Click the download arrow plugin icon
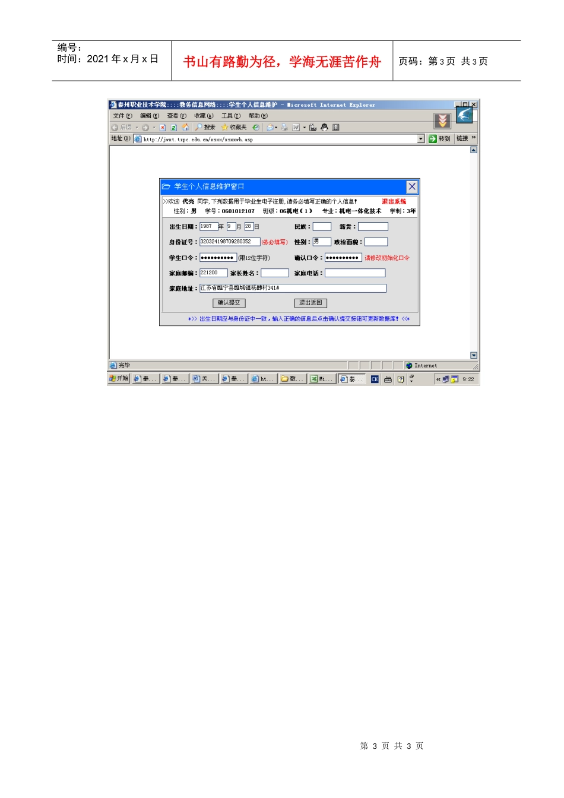The height and width of the screenshot is (798, 564). point(442,121)
